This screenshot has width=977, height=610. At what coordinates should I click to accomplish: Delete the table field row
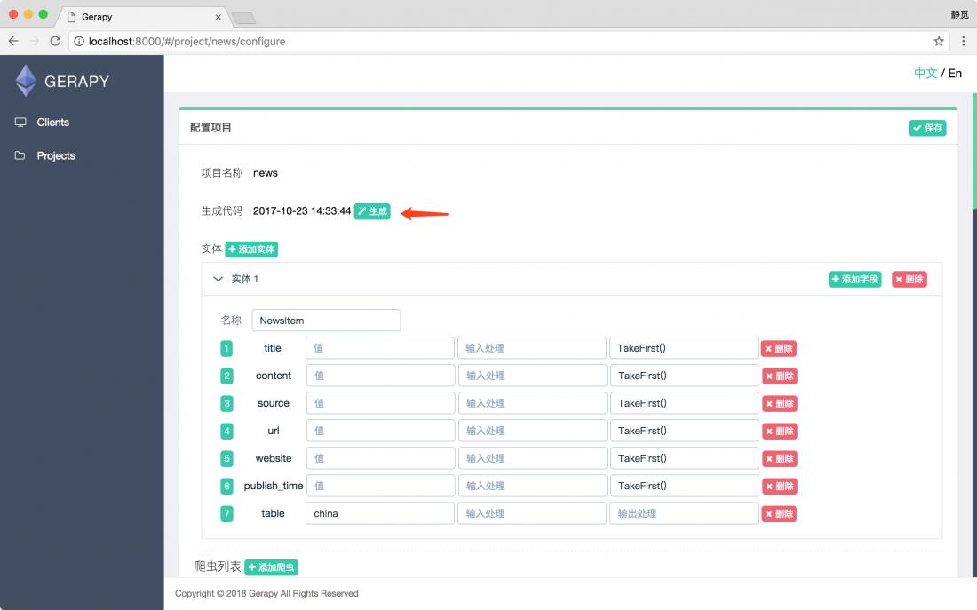779,513
